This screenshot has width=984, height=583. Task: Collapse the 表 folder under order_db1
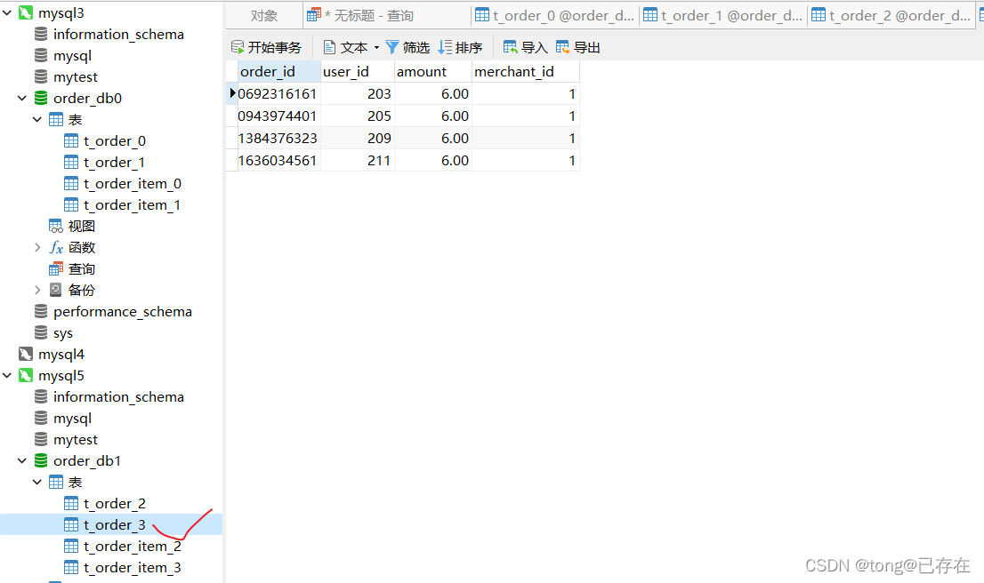37,482
